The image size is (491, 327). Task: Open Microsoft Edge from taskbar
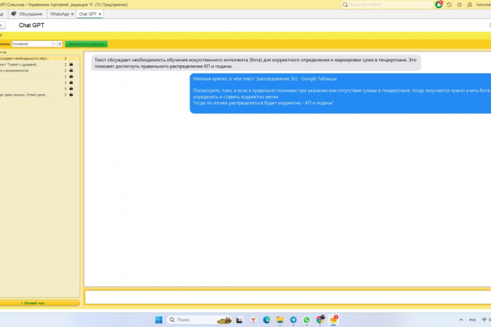point(267,320)
